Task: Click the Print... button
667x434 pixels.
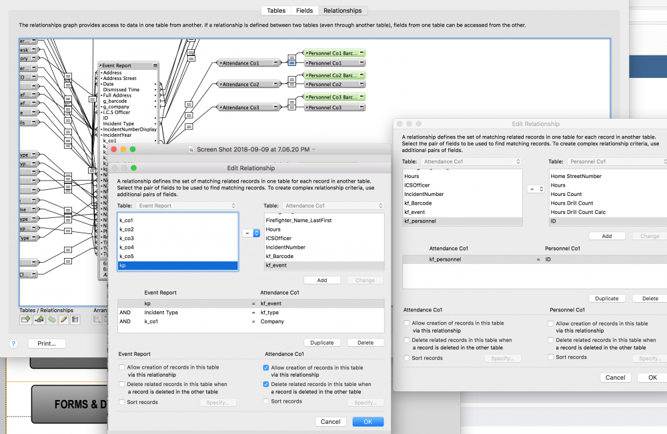Action: tap(47, 343)
